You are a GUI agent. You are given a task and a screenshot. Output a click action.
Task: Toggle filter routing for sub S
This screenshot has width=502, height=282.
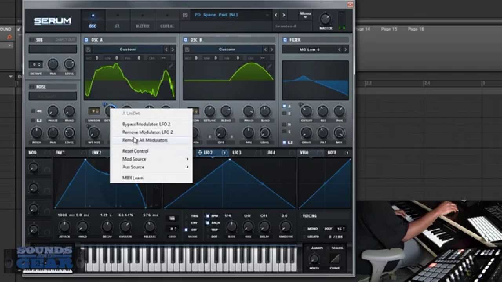[285, 132]
